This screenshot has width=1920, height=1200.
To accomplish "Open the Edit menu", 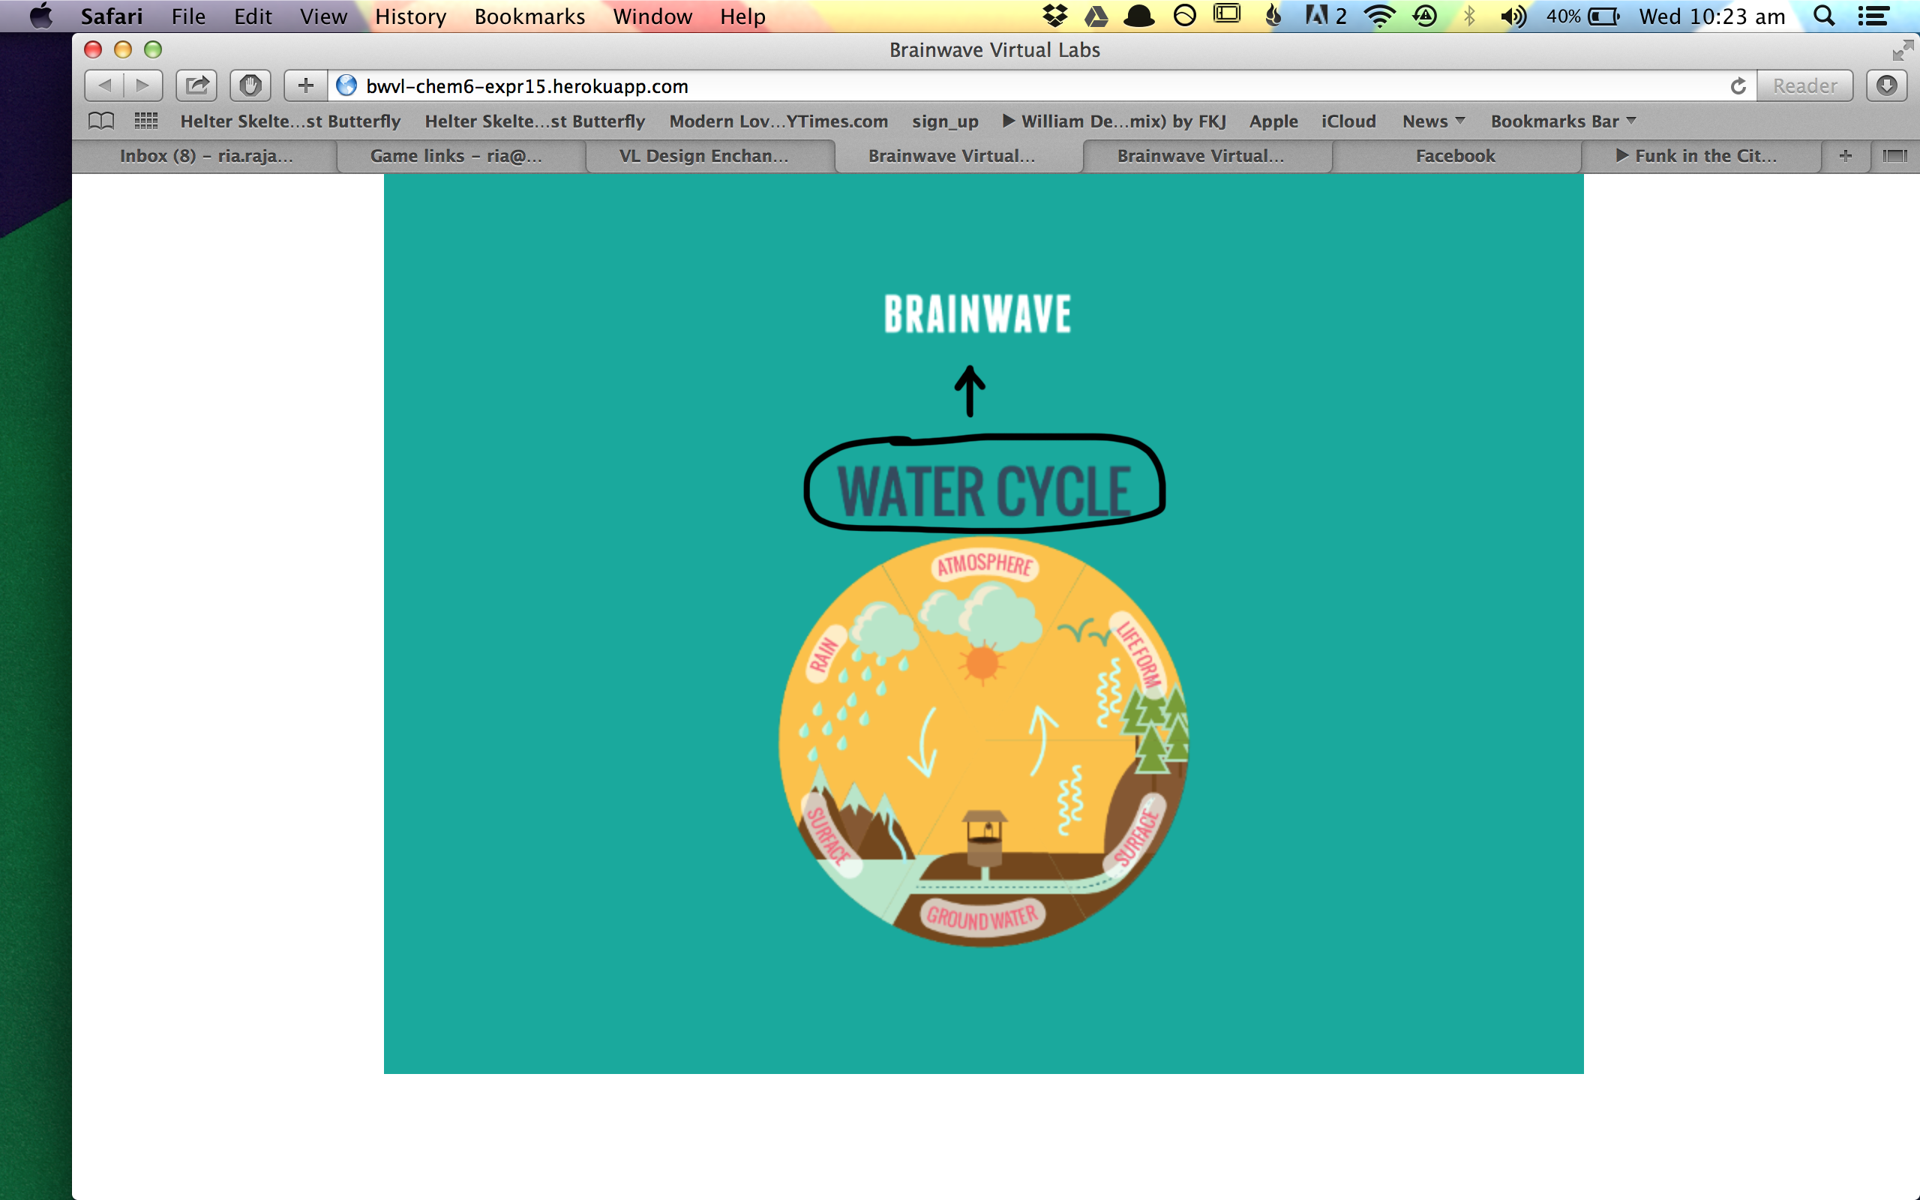I will click(x=253, y=16).
